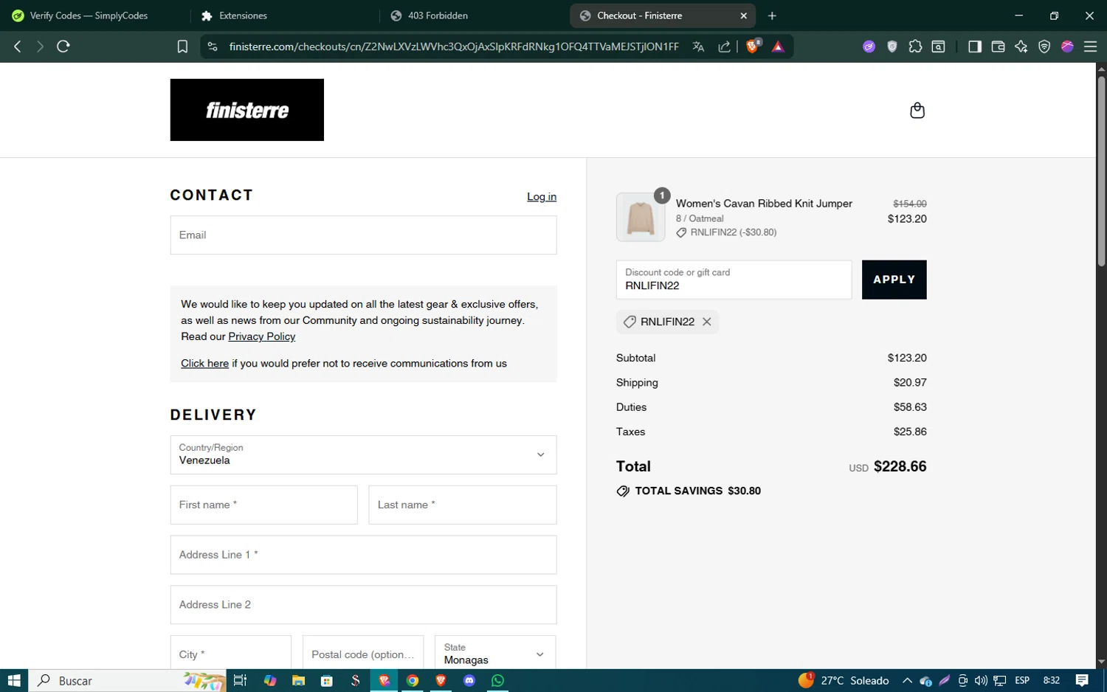Show hidden system tray icons
This screenshot has width=1107, height=692.
coord(907,680)
